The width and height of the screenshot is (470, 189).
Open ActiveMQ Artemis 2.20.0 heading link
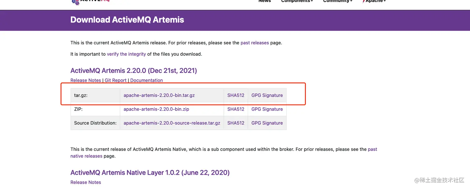tap(134, 71)
